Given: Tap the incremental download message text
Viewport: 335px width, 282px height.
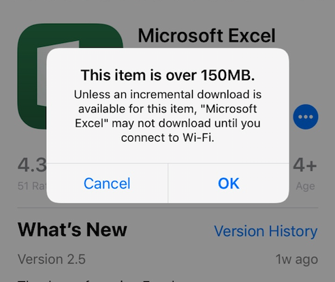Looking at the screenshot, I should [167, 116].
